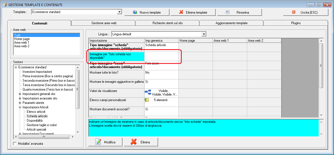Click the Nuovo template button icon

[x=135, y=12]
